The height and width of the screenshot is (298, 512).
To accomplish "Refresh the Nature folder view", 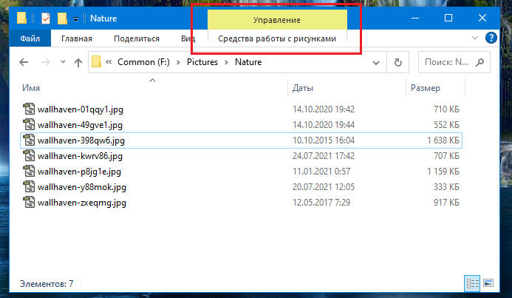I will [x=398, y=63].
